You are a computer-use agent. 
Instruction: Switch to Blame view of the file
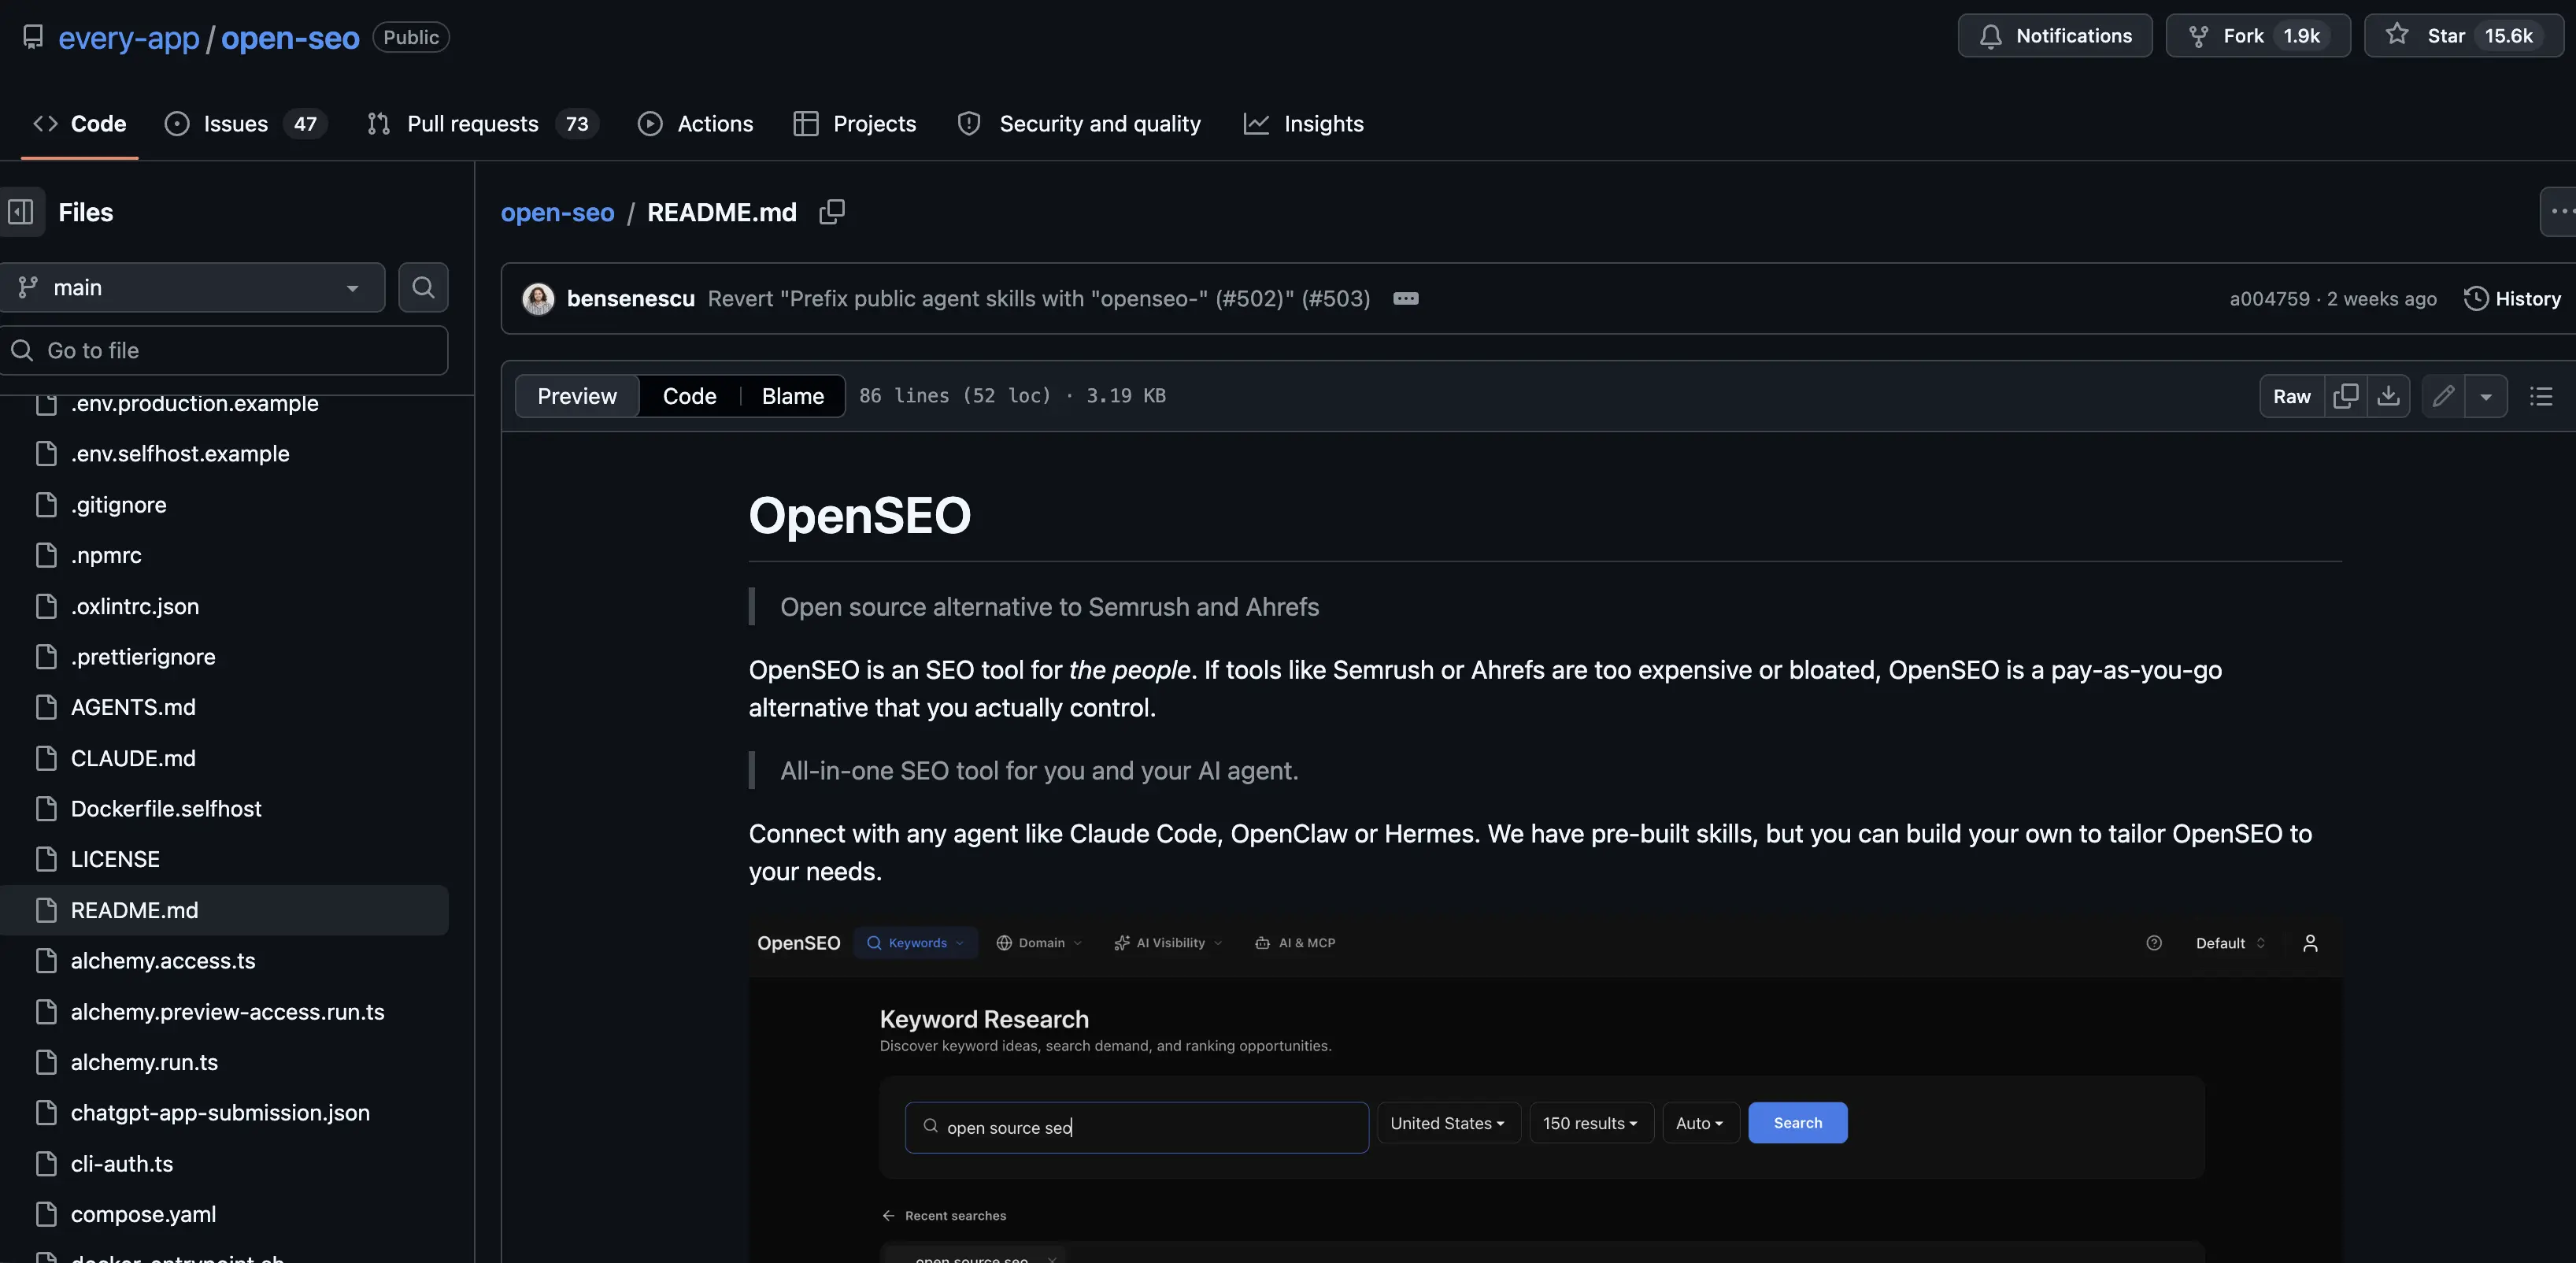click(793, 396)
